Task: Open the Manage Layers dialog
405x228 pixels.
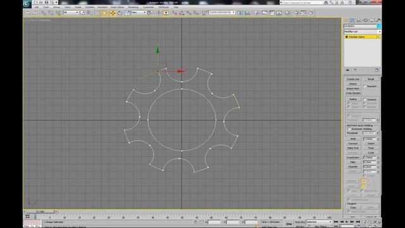Action: pyautogui.click(x=256, y=13)
